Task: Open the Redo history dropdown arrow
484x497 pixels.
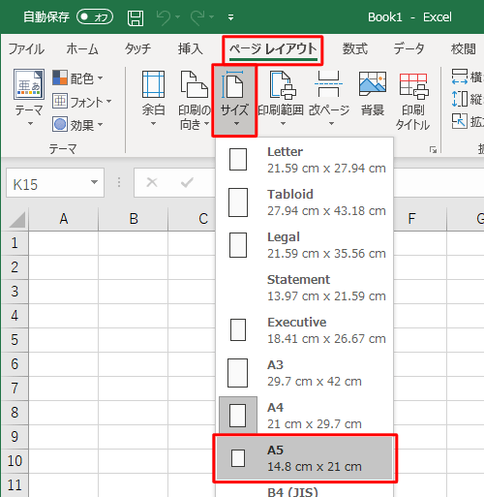Action: coord(212,16)
